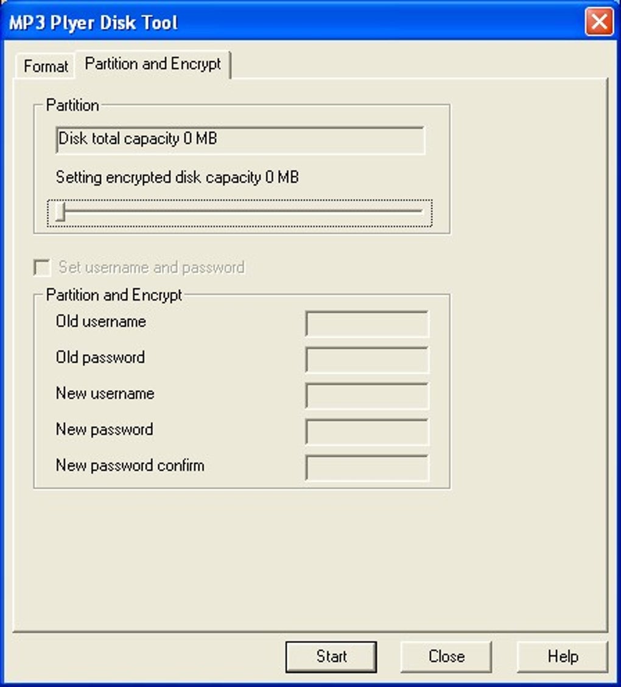The height and width of the screenshot is (687, 621).
Task: Focus the New password input box
Action: [x=367, y=432]
